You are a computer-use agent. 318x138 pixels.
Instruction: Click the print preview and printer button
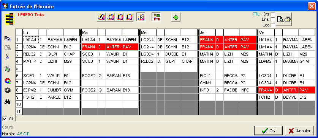284,19
